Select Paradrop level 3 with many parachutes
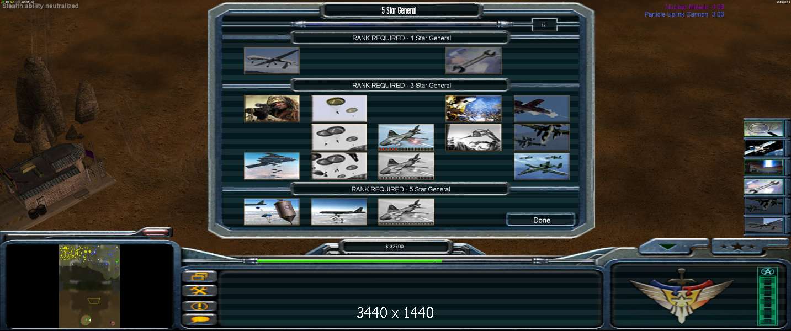791x331 pixels. 339,166
